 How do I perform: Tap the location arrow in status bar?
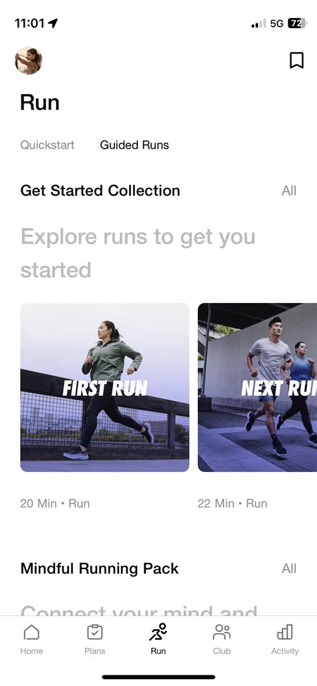pos(53,23)
